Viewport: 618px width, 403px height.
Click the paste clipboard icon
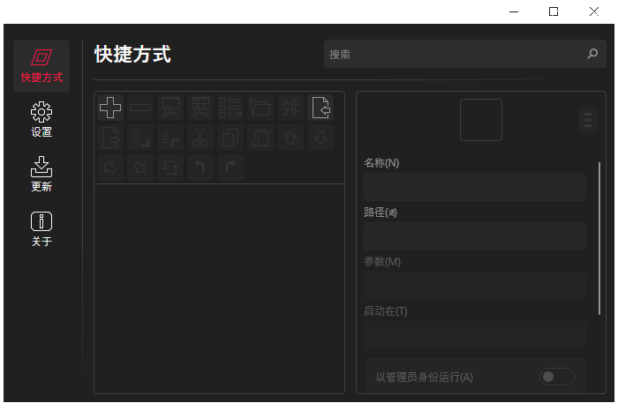tap(260, 138)
